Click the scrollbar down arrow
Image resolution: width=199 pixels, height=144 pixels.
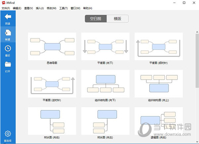[x=197, y=142]
